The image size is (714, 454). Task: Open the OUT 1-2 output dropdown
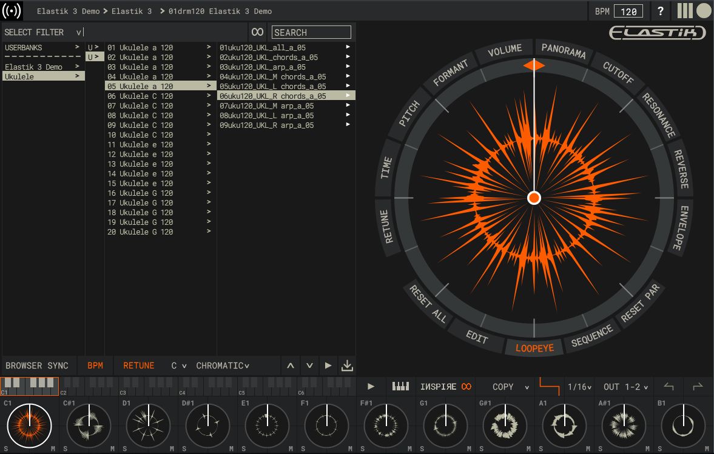point(625,387)
